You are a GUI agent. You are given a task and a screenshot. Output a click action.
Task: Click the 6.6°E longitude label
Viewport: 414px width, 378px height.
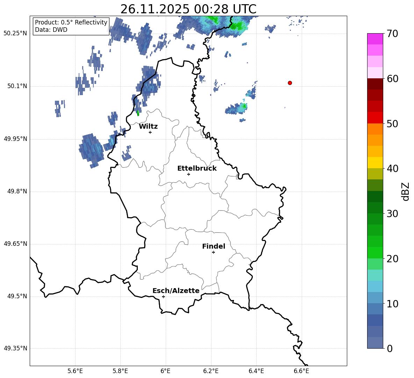(301, 371)
